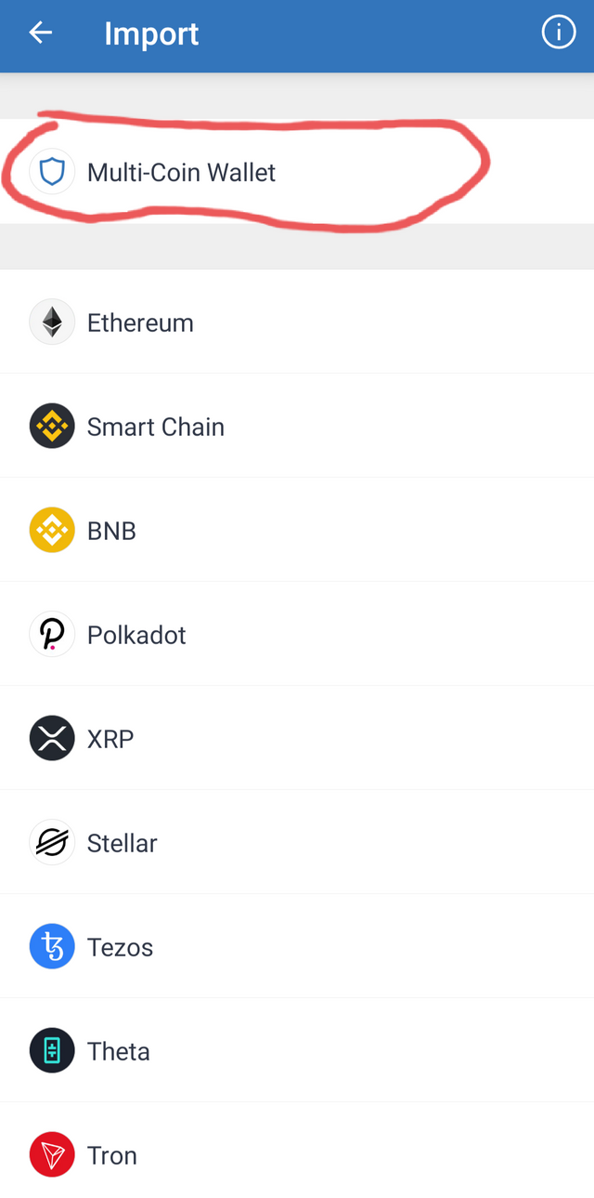This screenshot has width=594, height=1198.
Task: Tap the Stellar logo icon
Action: pyautogui.click(x=52, y=843)
